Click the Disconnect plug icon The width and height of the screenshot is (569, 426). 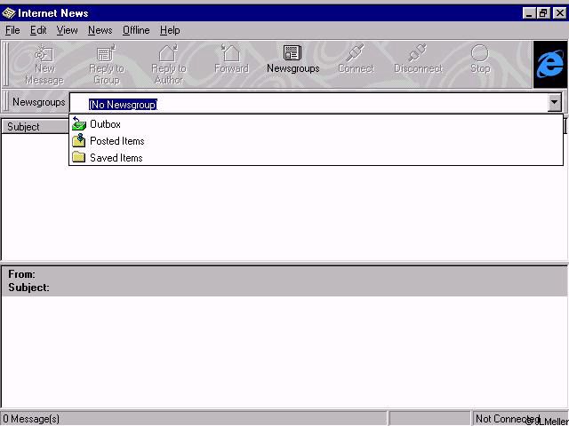click(x=418, y=53)
